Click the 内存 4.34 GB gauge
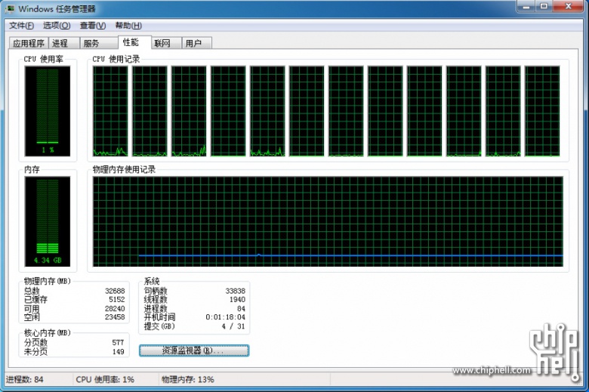The image size is (589, 392). [48, 221]
